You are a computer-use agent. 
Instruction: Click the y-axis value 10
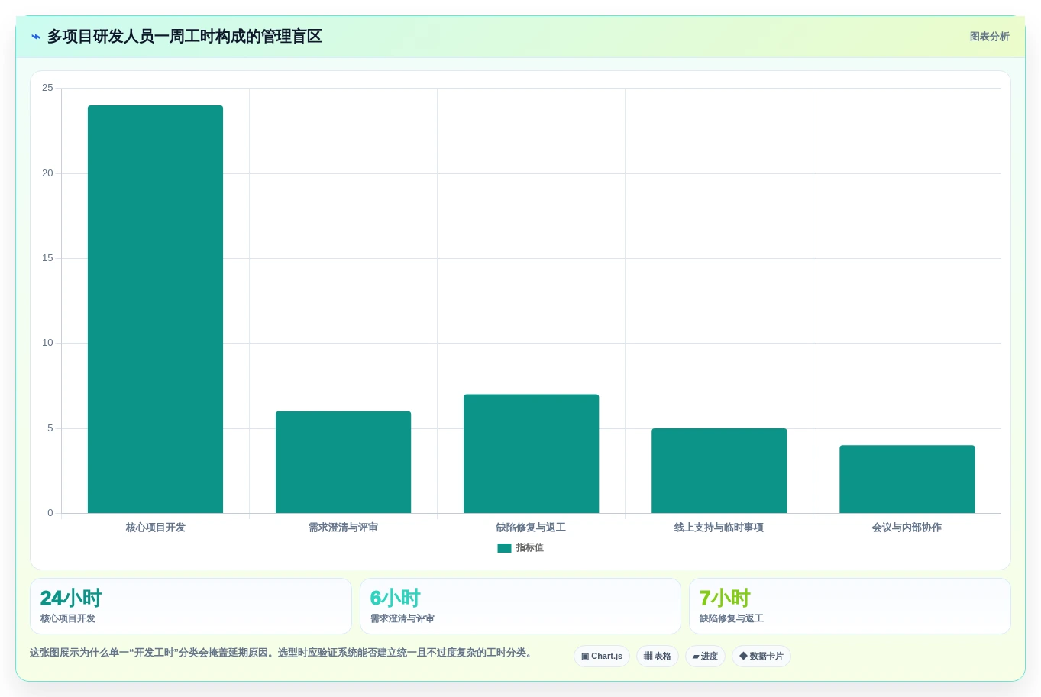pyautogui.click(x=47, y=343)
